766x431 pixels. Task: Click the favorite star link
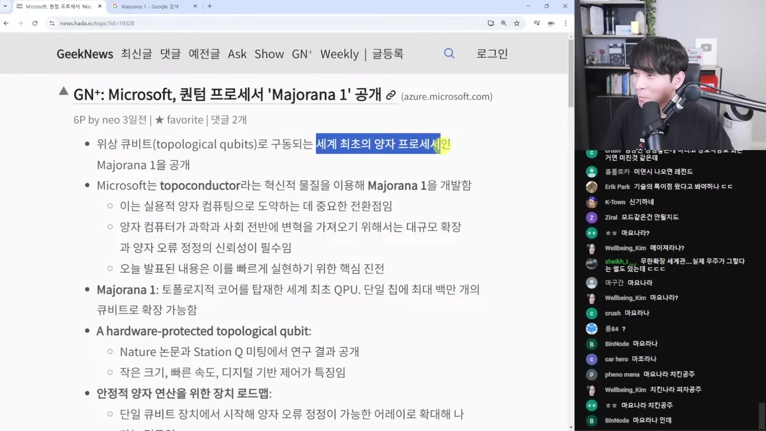point(179,120)
